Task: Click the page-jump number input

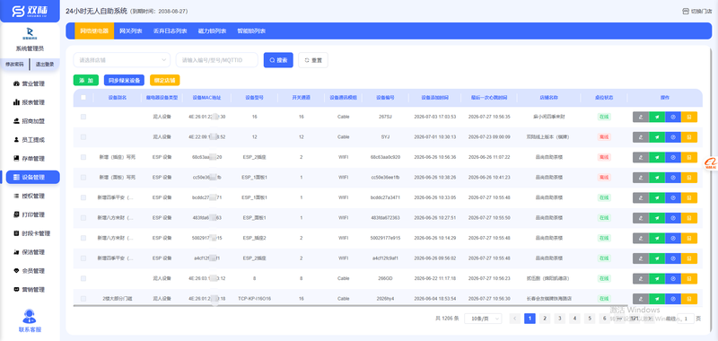Action: point(685,319)
